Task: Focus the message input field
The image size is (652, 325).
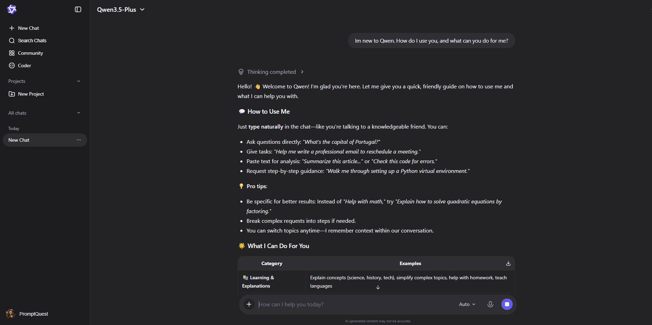Action: point(354,304)
